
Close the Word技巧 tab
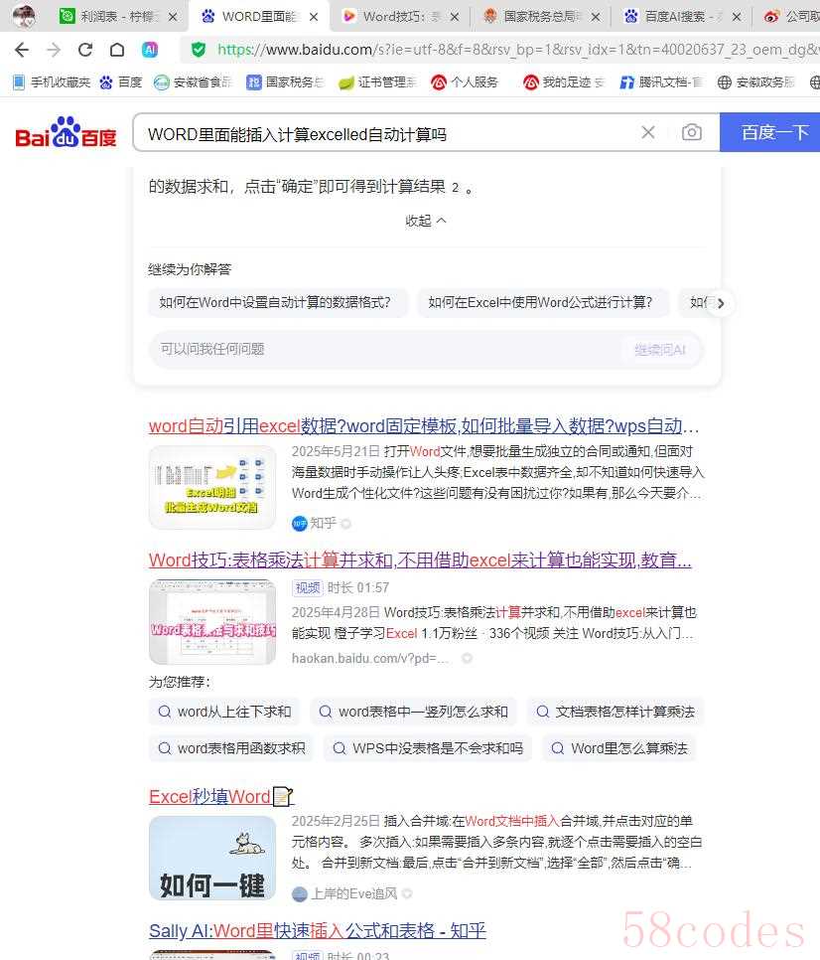pyautogui.click(x=455, y=17)
